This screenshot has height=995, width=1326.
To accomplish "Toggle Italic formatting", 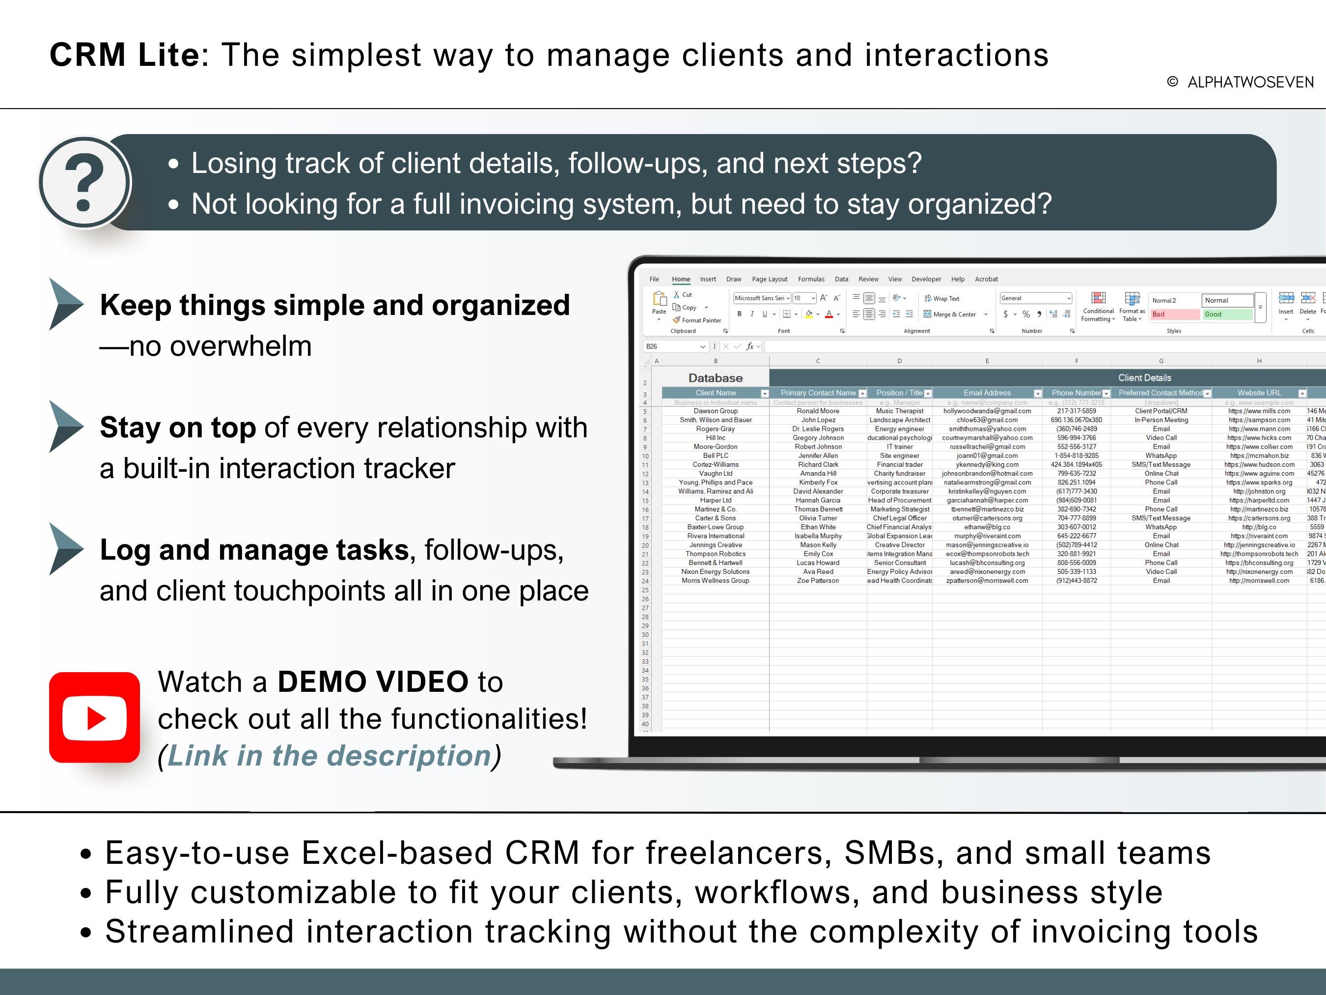I will [x=752, y=313].
